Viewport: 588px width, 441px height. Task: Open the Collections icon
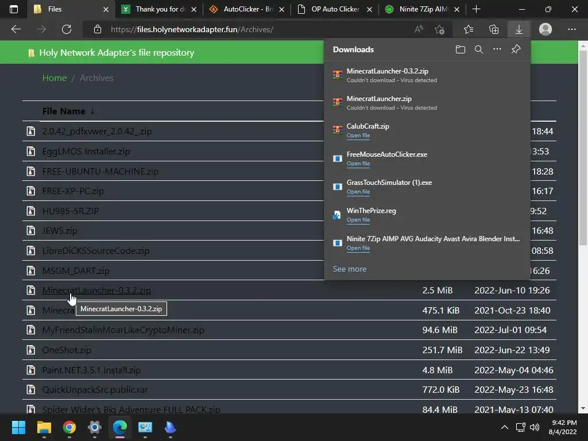coord(494,29)
